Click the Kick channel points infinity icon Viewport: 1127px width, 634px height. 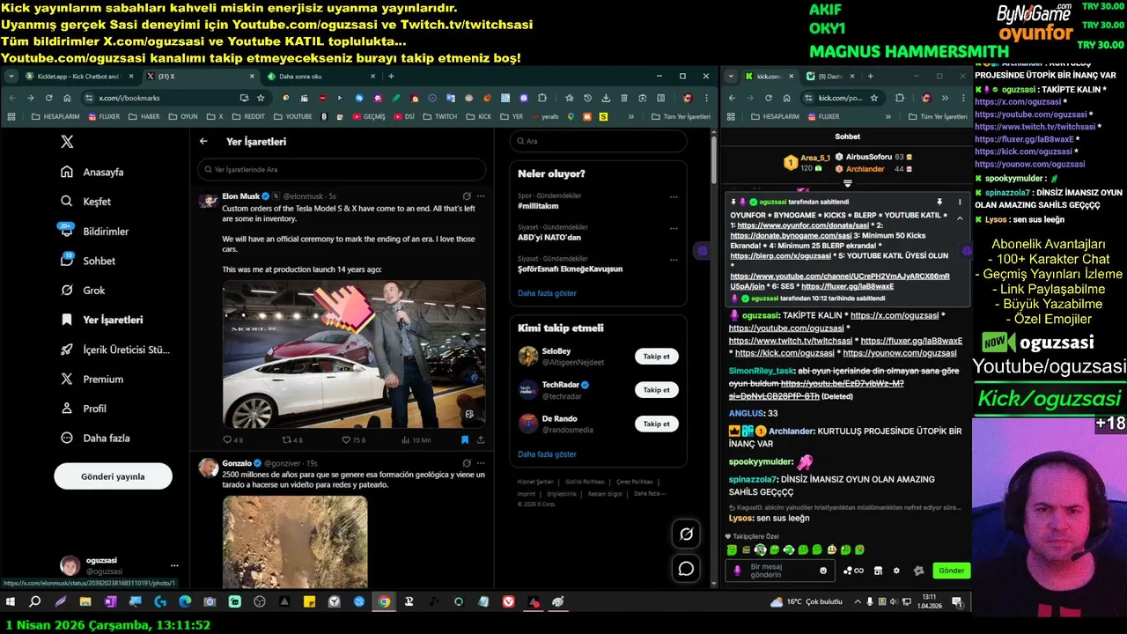click(x=853, y=571)
